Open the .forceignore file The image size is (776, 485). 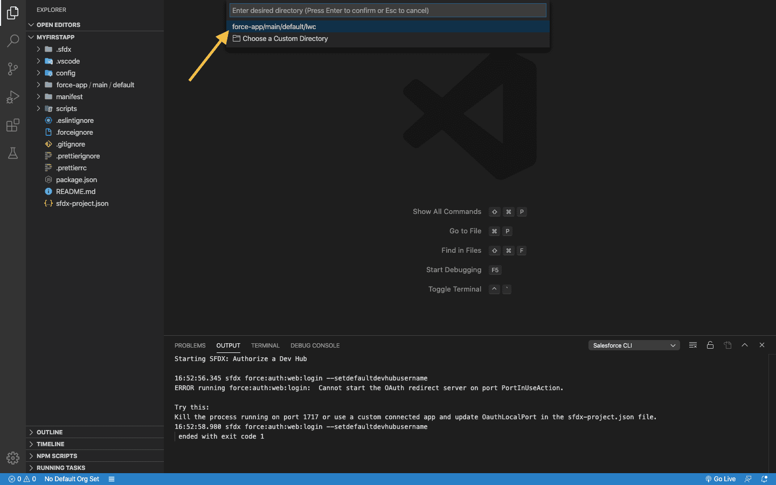95,132
